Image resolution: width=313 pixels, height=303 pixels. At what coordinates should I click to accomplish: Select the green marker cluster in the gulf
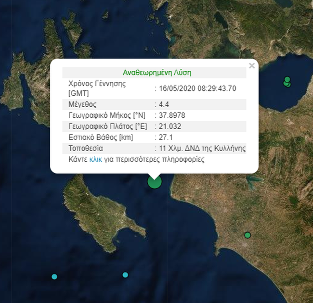coord(287,82)
